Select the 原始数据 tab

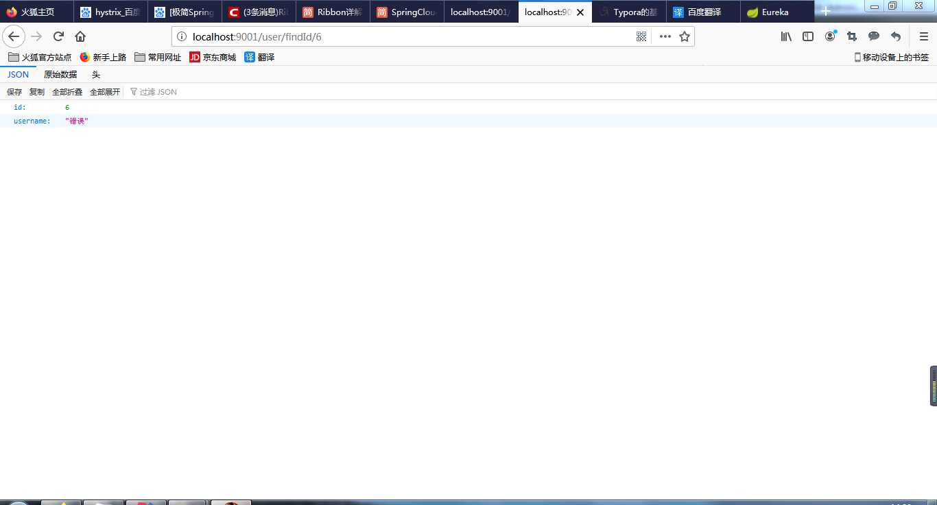(x=60, y=74)
